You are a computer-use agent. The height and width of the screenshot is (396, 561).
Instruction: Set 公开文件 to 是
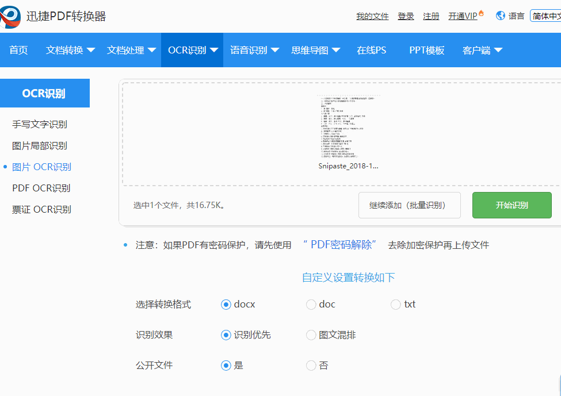point(226,366)
